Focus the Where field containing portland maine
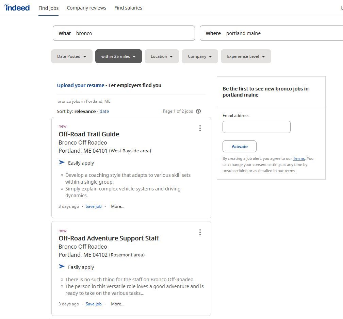 [271, 33]
